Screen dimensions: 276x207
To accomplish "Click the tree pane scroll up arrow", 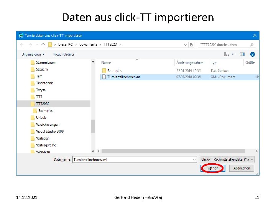I will click(x=93, y=62).
